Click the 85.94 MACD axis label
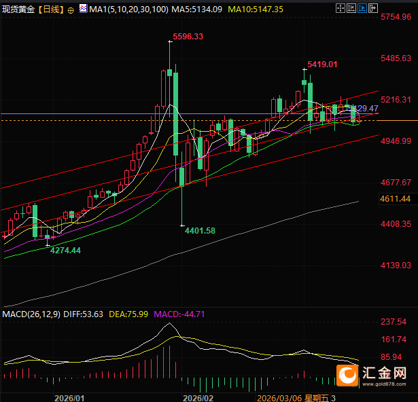Image resolution: width=418 pixels, height=402 pixels. click(x=391, y=357)
